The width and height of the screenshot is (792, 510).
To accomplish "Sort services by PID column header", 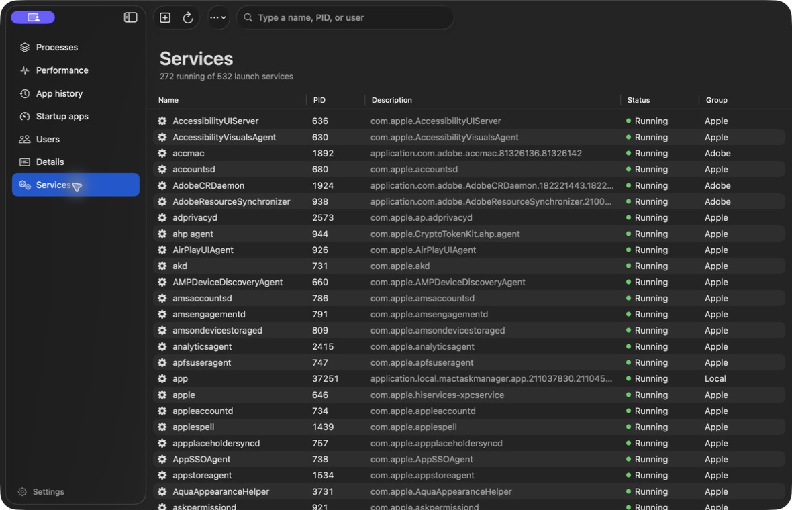I will [x=319, y=100].
